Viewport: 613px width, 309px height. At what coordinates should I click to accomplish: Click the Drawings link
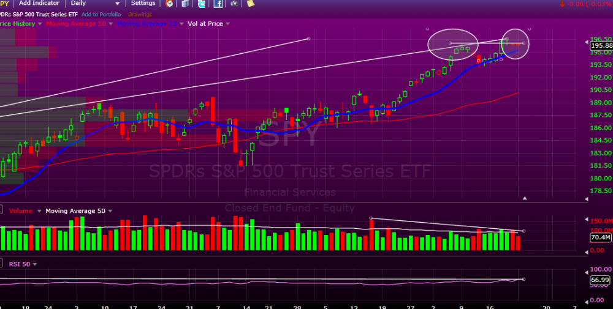(x=140, y=15)
